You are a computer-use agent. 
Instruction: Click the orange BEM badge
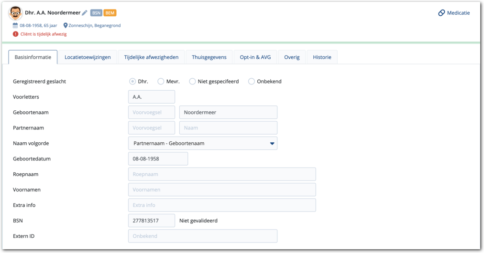pyautogui.click(x=110, y=13)
